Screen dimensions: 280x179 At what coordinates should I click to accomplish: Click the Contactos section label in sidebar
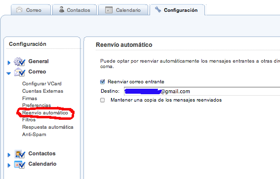pos(42,153)
